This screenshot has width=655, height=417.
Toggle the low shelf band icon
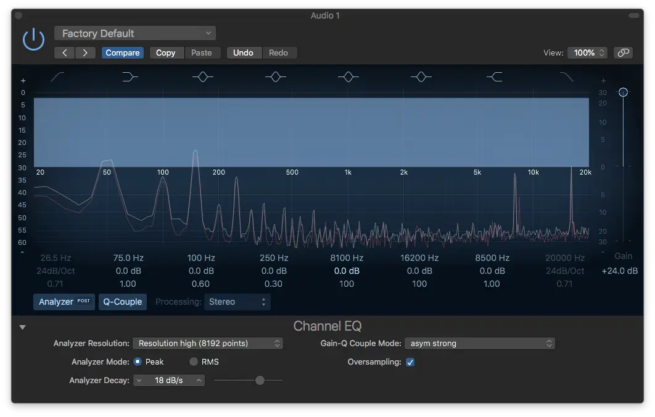[130, 77]
